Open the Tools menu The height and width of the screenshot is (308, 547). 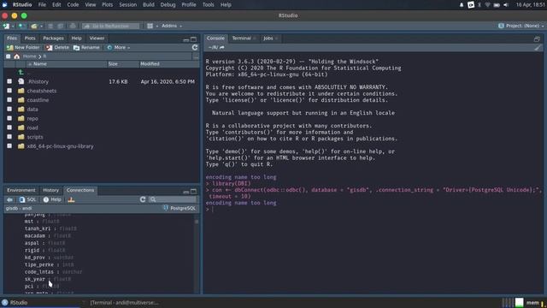point(209,5)
